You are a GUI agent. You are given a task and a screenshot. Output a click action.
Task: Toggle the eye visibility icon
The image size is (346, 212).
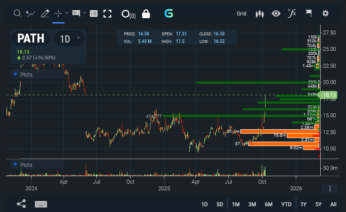coord(276,14)
